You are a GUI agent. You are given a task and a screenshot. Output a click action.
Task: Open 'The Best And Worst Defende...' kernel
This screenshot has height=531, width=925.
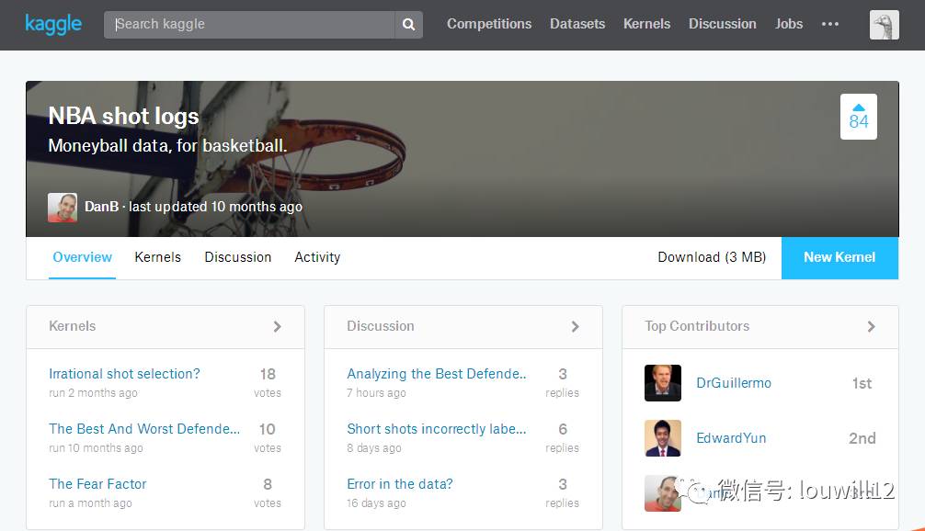click(144, 428)
